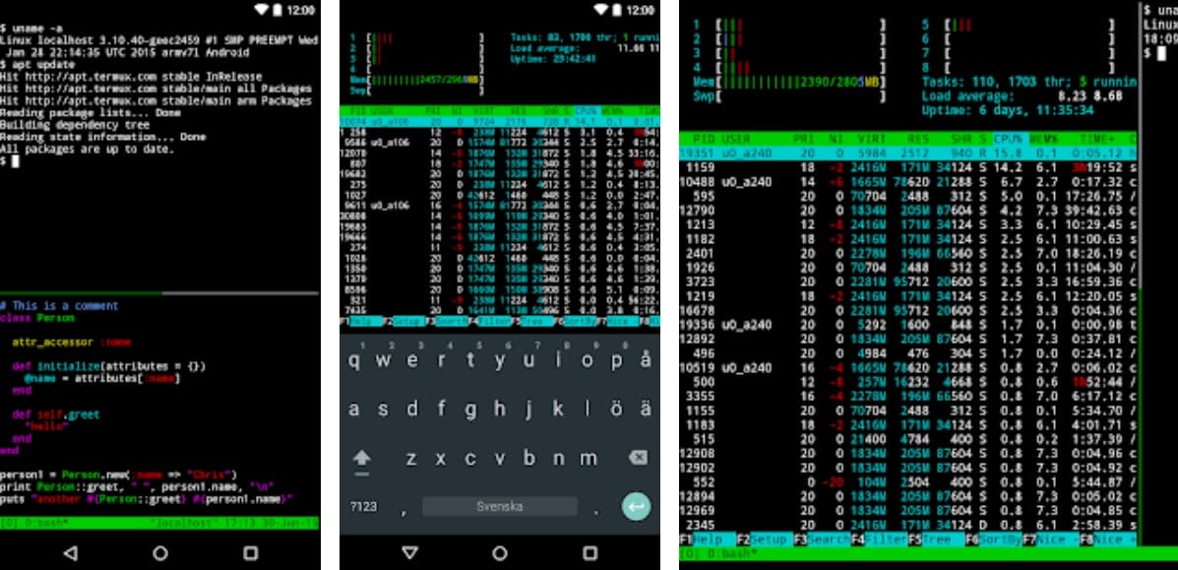1178x570 pixels.
Task: Click the '# This is a comment' line
Action: tap(59, 305)
